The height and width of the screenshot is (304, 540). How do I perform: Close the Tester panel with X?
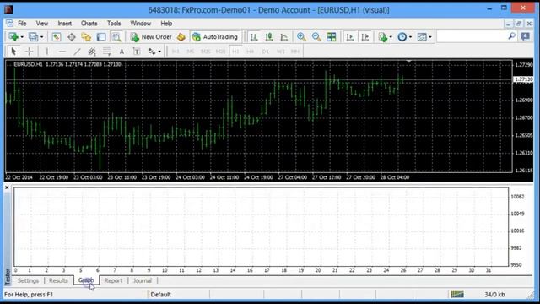7,187
